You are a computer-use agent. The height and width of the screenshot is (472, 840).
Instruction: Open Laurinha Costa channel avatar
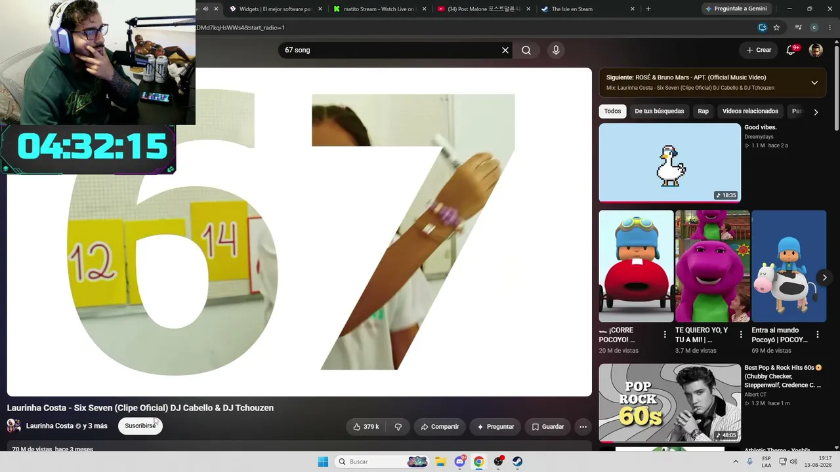14,426
